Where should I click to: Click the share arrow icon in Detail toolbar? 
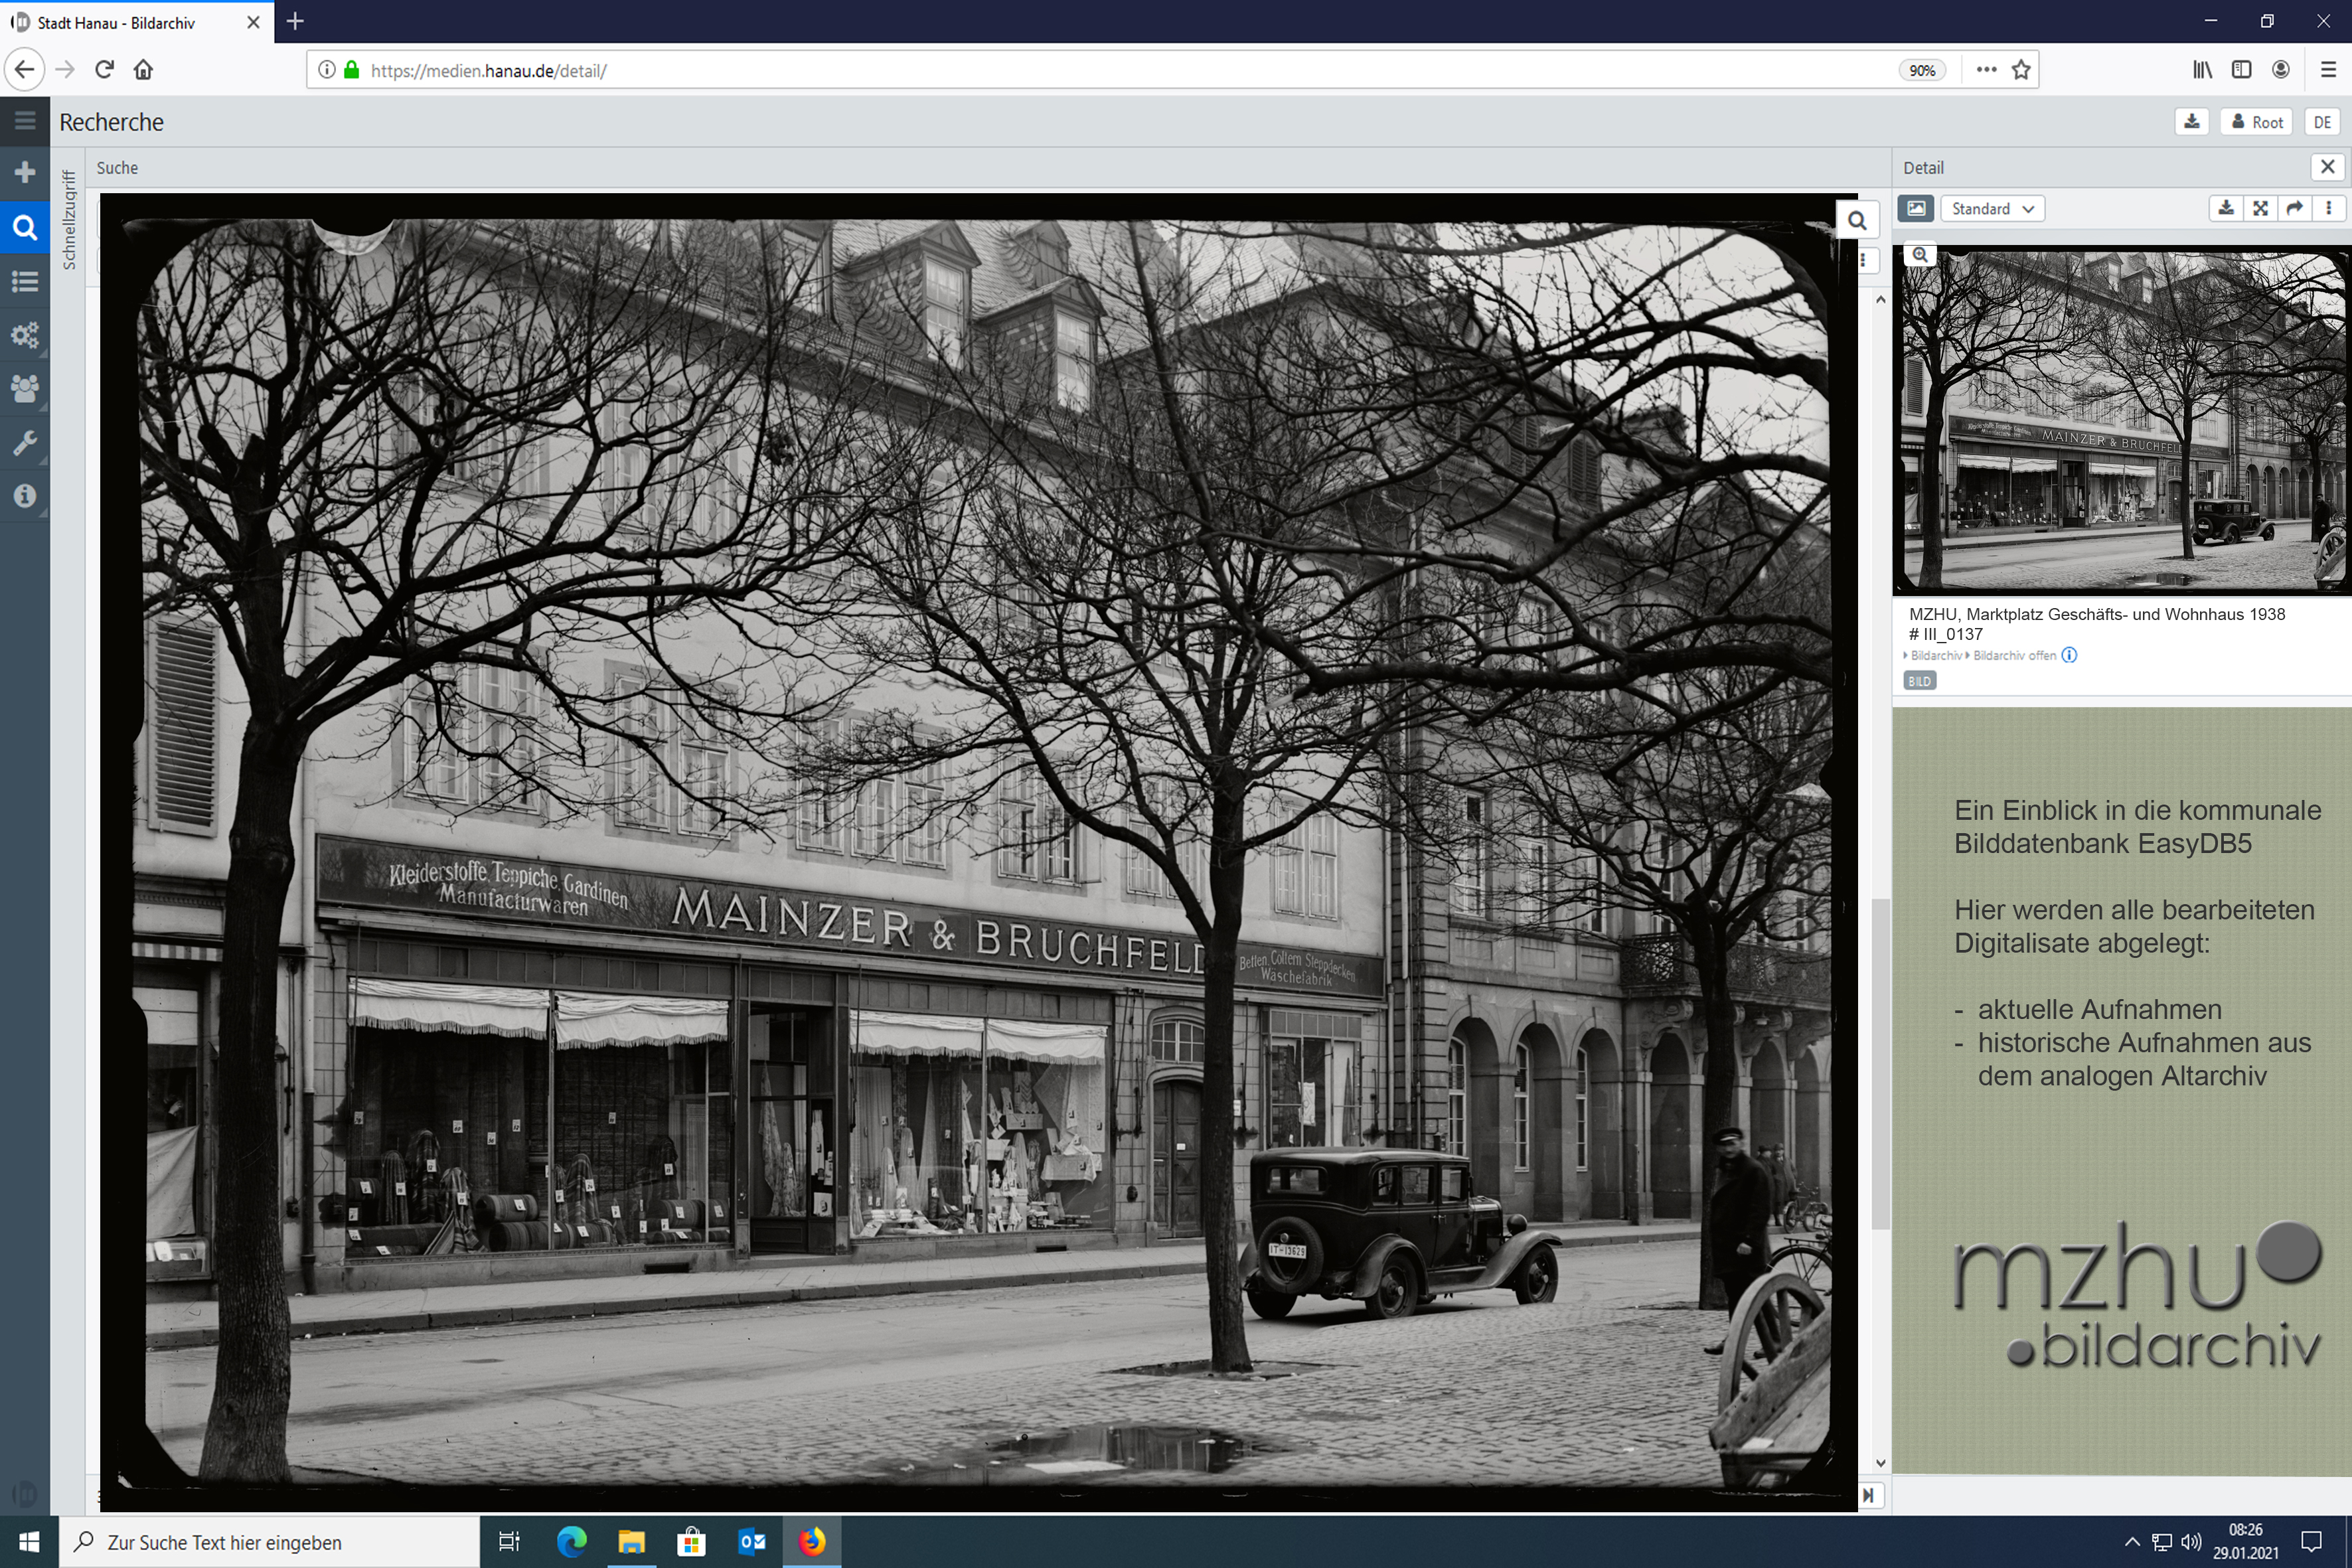point(2294,208)
